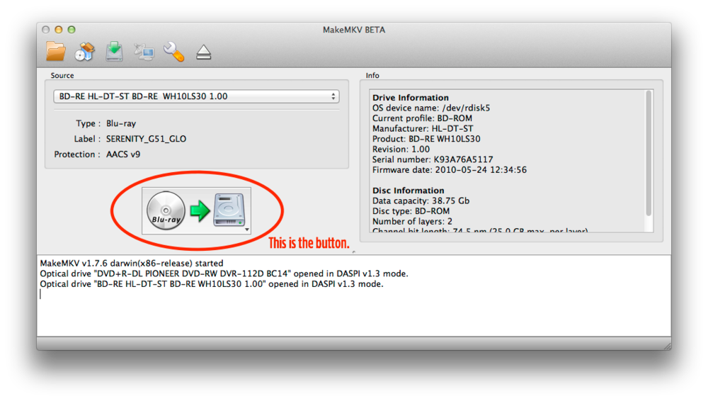This screenshot has height=401, width=708.
Task: Click the Open files folder icon
Action: [x=55, y=52]
